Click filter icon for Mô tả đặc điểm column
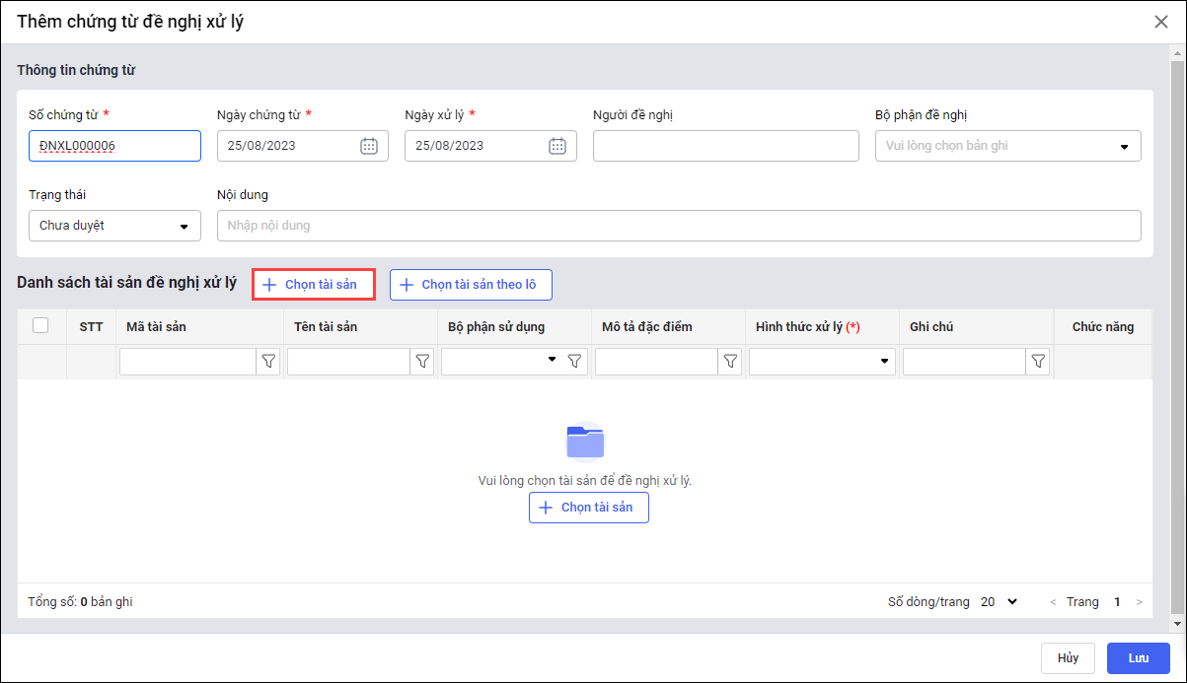1187x683 pixels. tap(730, 362)
